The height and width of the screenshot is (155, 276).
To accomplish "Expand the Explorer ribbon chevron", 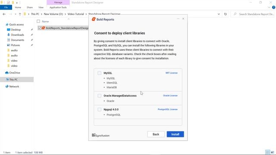I will pyautogui.click(x=269, y=7).
